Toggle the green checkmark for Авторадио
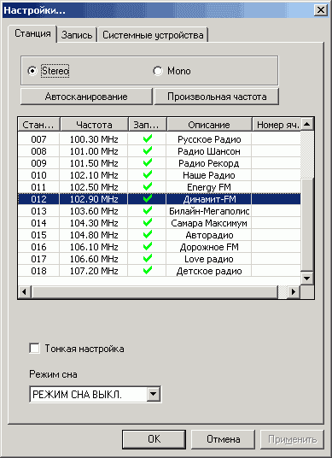The image size is (332, 458). click(x=148, y=235)
